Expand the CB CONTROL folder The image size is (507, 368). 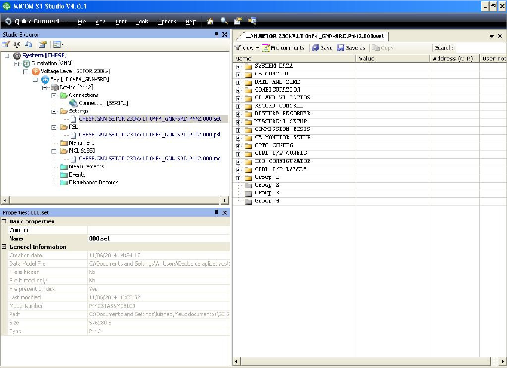click(x=239, y=74)
